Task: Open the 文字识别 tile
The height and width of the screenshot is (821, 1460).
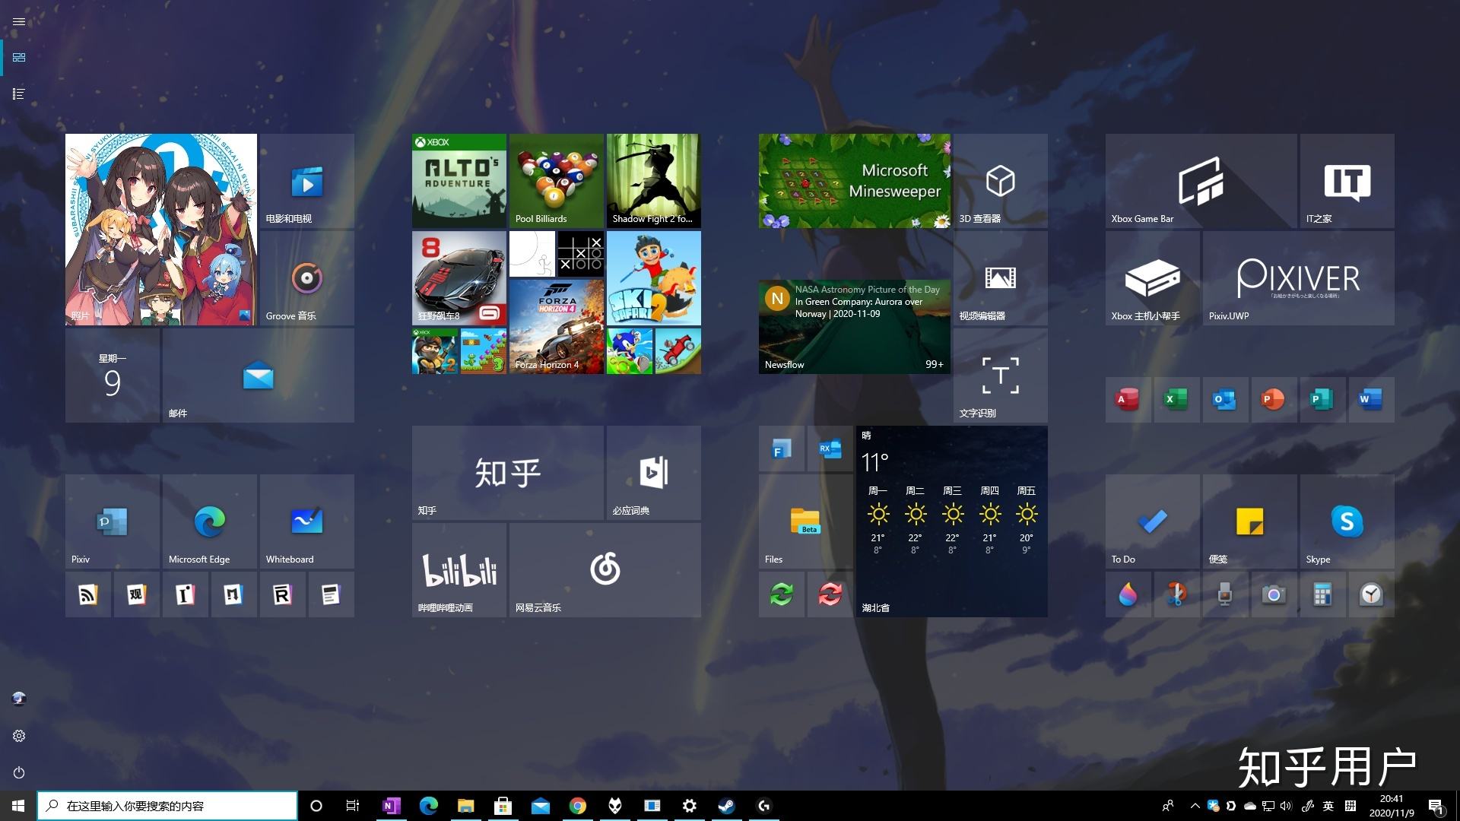Action: [1000, 376]
